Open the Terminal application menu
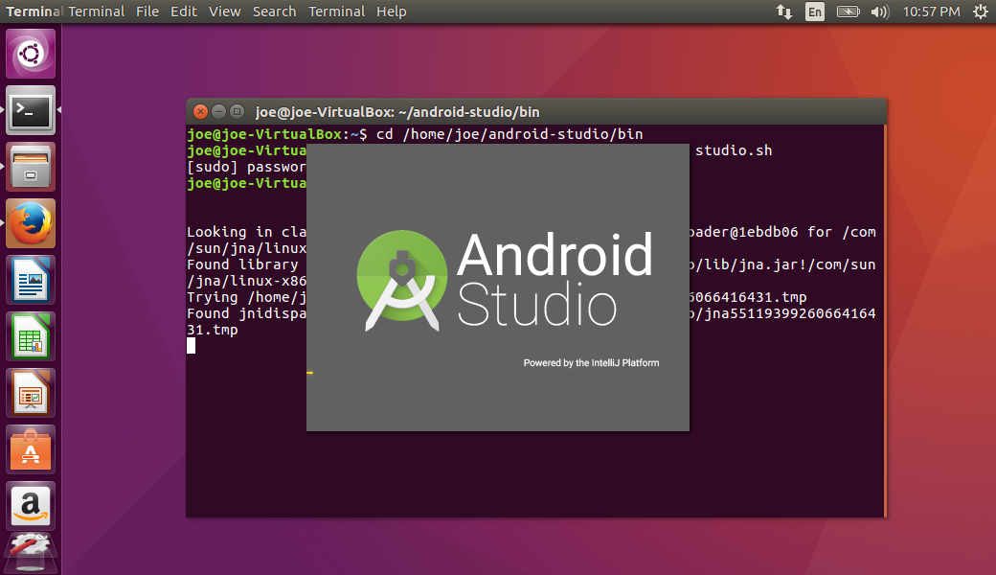Viewport: 996px width, 575px height. click(96, 11)
